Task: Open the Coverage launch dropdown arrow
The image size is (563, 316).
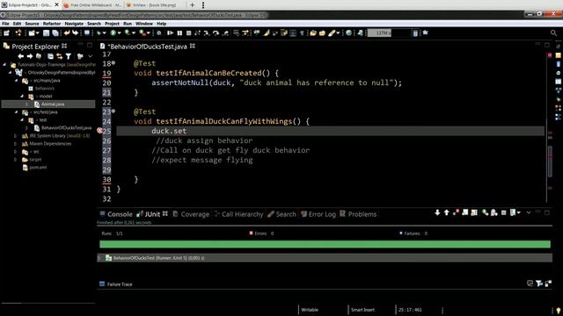Action: point(133,33)
